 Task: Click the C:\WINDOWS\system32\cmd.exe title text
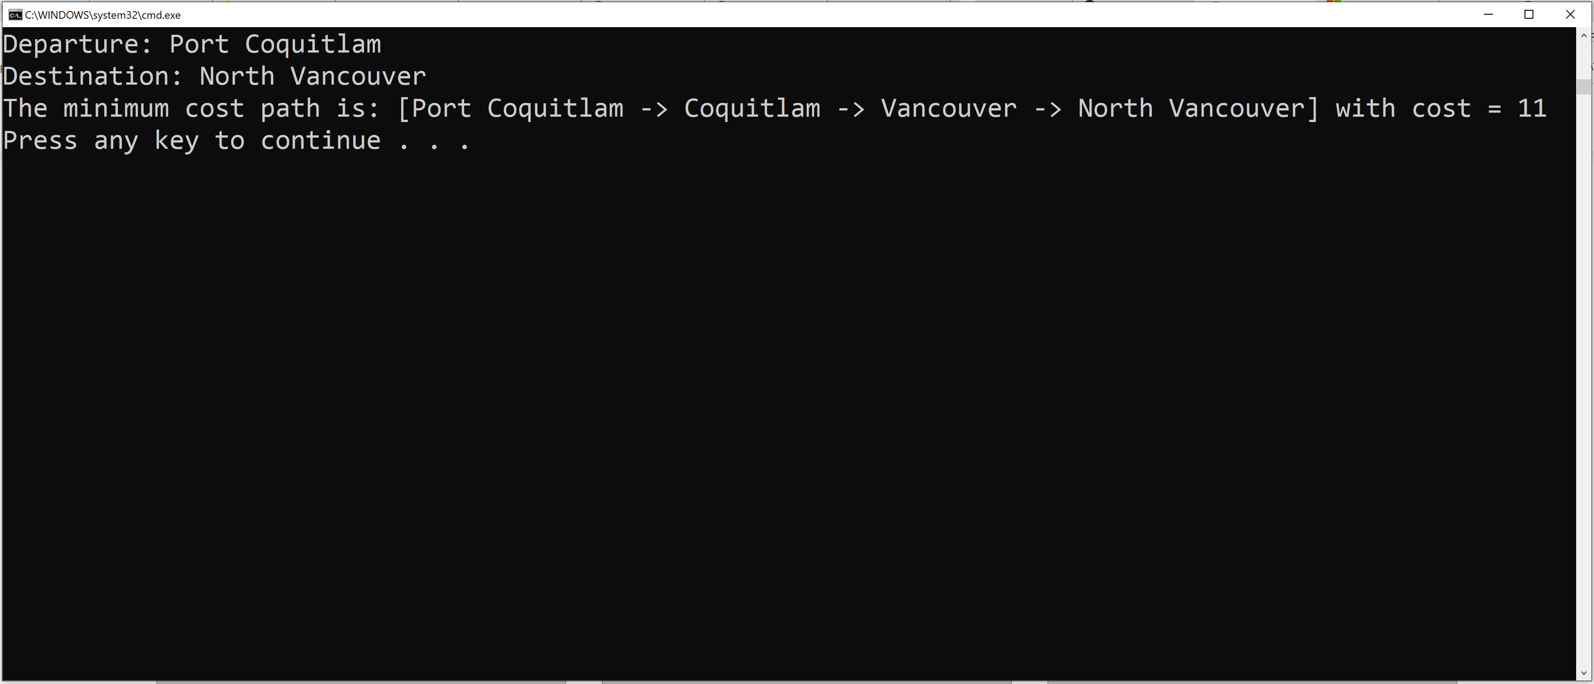point(103,15)
